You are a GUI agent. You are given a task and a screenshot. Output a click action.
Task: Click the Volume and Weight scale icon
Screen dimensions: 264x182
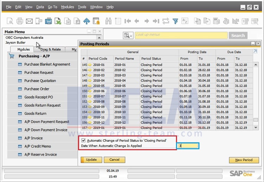235,21
